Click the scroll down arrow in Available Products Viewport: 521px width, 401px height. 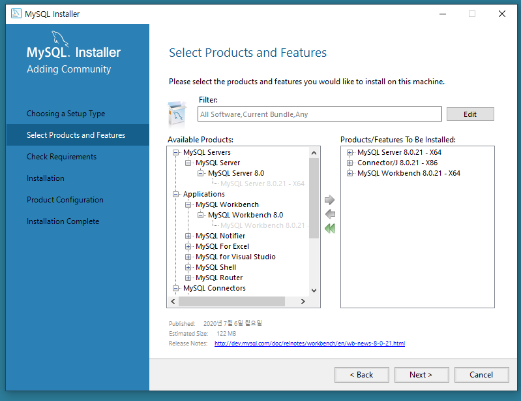pyautogui.click(x=314, y=291)
